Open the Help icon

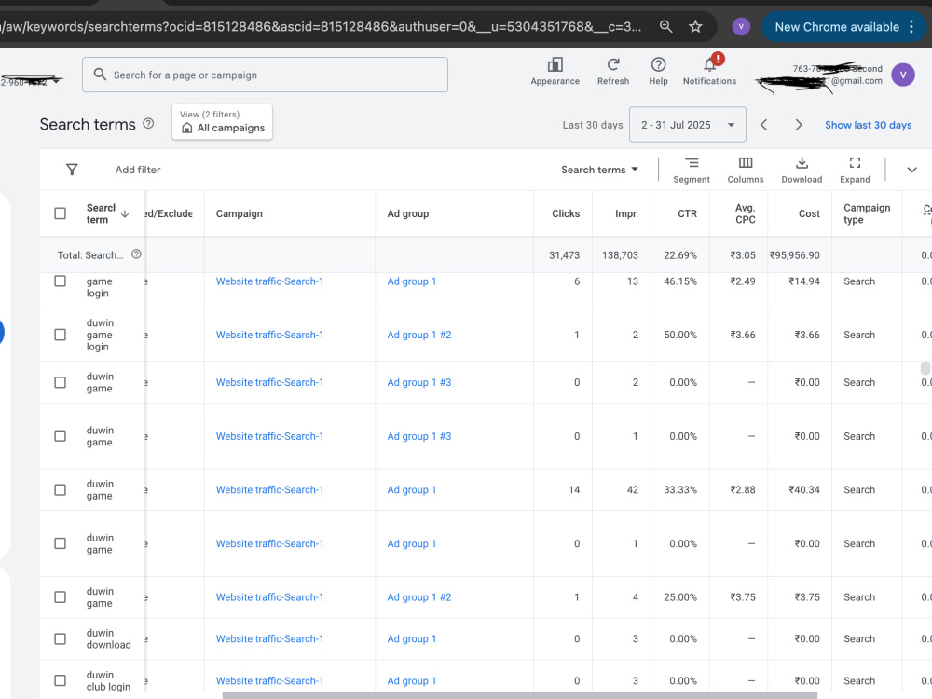coord(658,64)
